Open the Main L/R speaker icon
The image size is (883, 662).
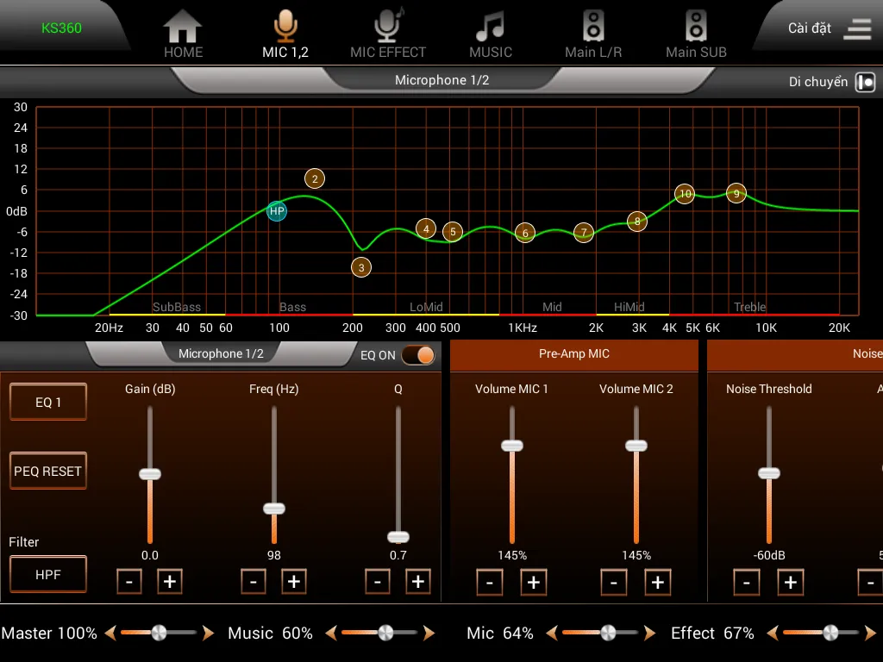point(593,28)
